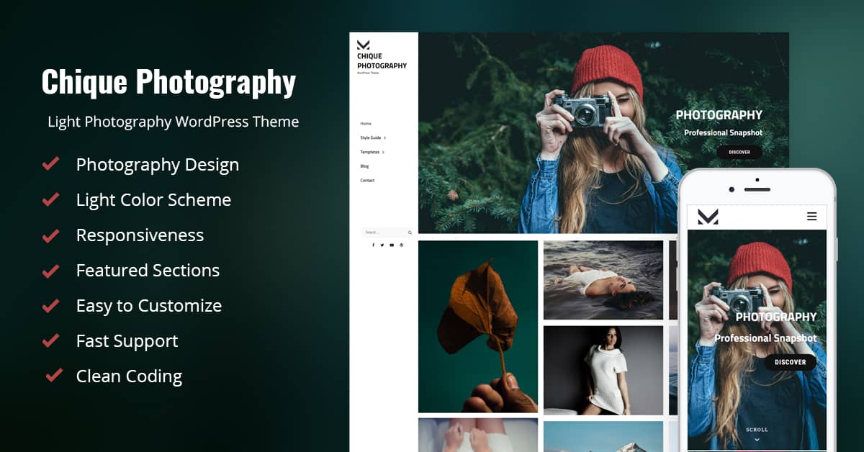This screenshot has width=864, height=452.
Task: Click the Fast Support feature text
Action: click(x=127, y=341)
